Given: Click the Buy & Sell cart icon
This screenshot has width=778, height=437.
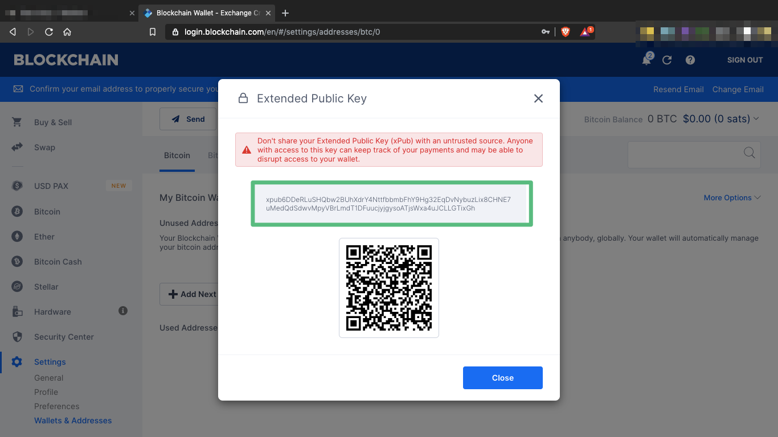Looking at the screenshot, I should pyautogui.click(x=17, y=122).
